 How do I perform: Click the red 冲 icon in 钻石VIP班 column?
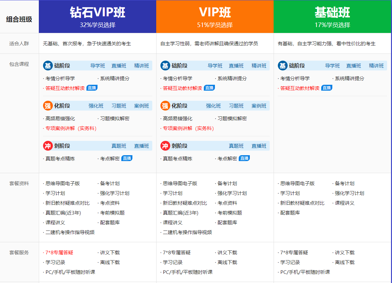tap(48, 146)
